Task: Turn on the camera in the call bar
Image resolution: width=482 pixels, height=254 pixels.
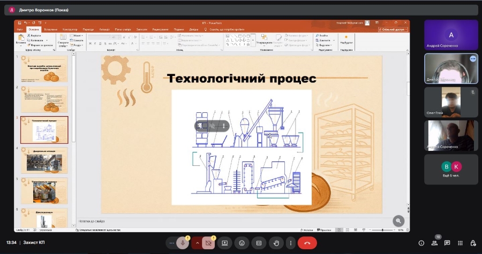Action: (209, 243)
